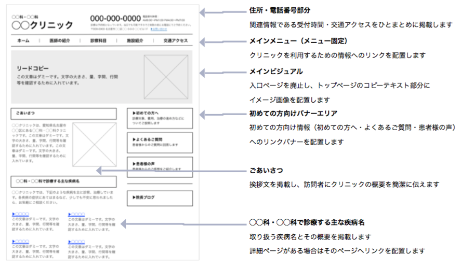This screenshot has width=461, height=268.
Task: Click the annotation text イメージ画像を配置します
Action: (289, 100)
